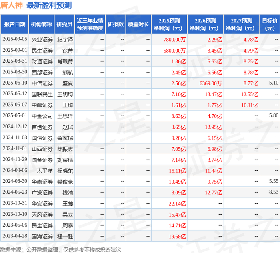Select the 中信证券 institution cell

42,83
